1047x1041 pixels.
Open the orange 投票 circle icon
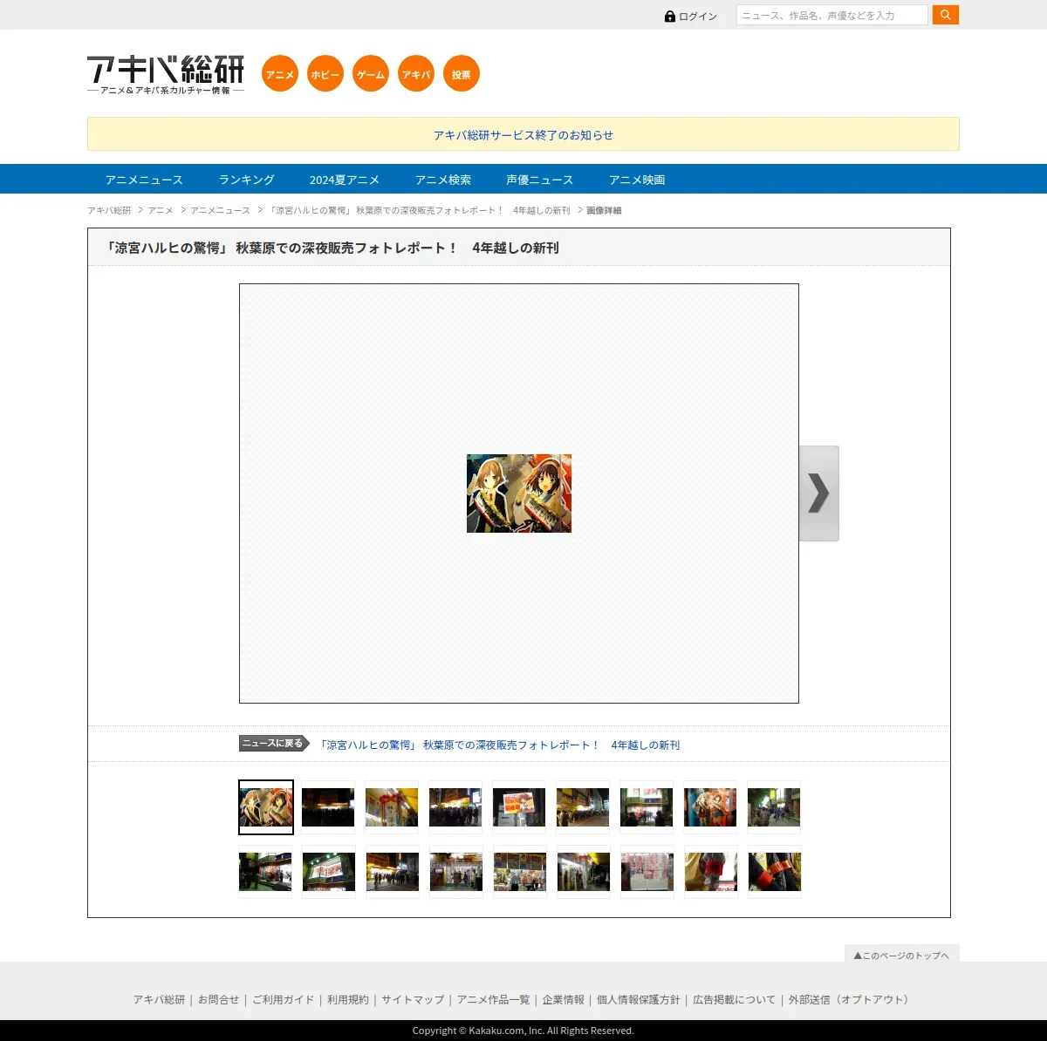462,73
